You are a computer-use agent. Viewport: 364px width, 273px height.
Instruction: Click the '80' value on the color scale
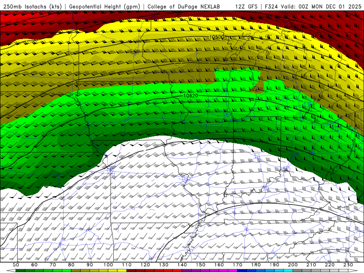71,265
